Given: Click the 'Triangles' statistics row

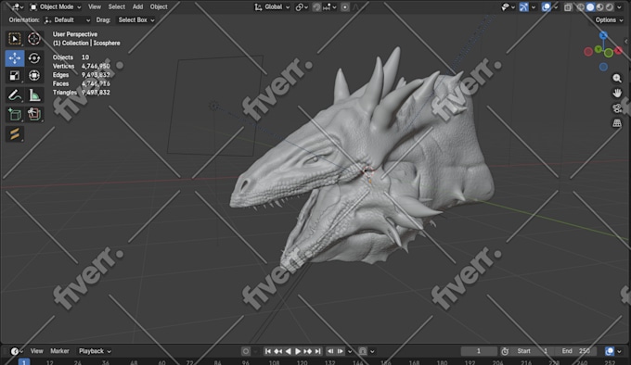Looking at the screenshot, I should point(82,93).
